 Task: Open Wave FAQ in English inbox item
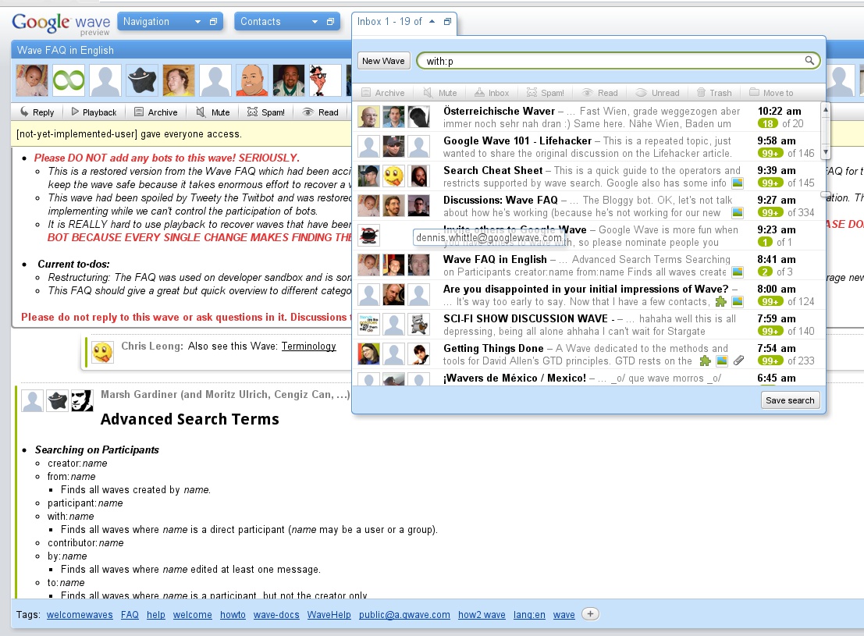tap(587, 265)
